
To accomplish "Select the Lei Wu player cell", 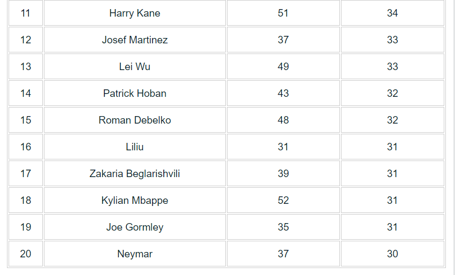I will [135, 66].
